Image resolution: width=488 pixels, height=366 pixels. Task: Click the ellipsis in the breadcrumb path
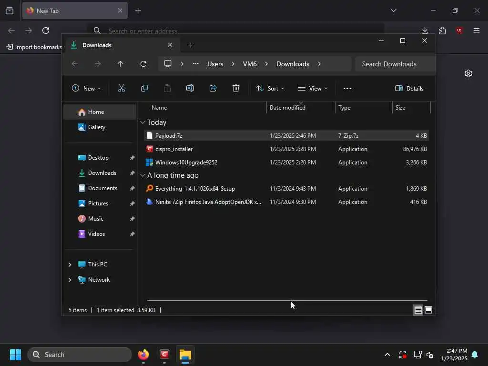[x=196, y=63]
